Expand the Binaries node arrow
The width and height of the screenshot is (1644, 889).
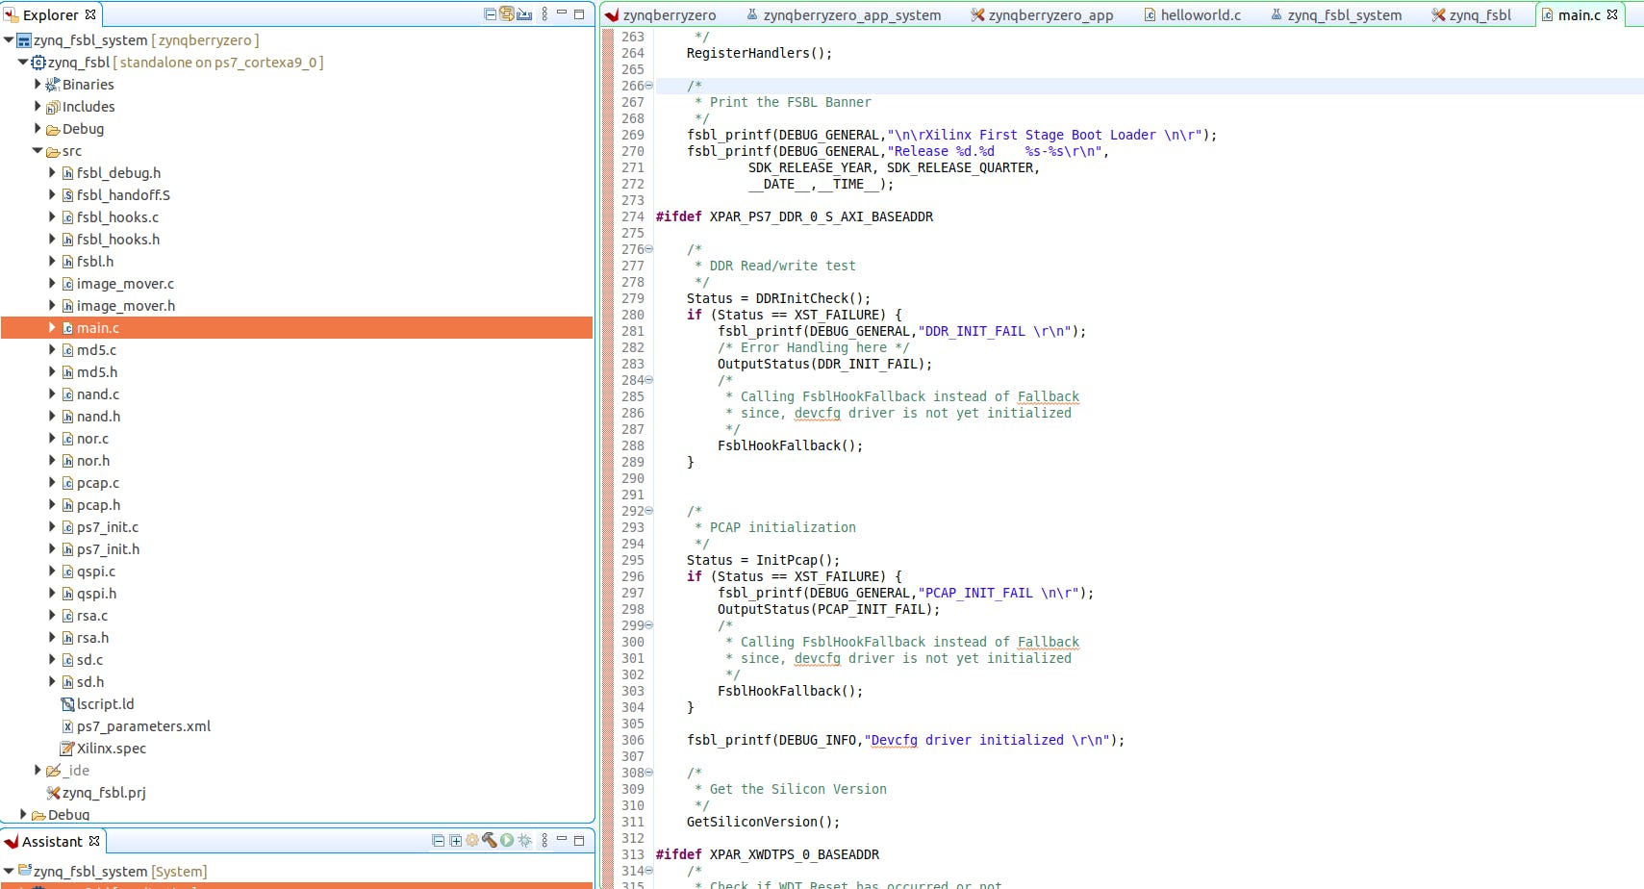[x=38, y=85]
